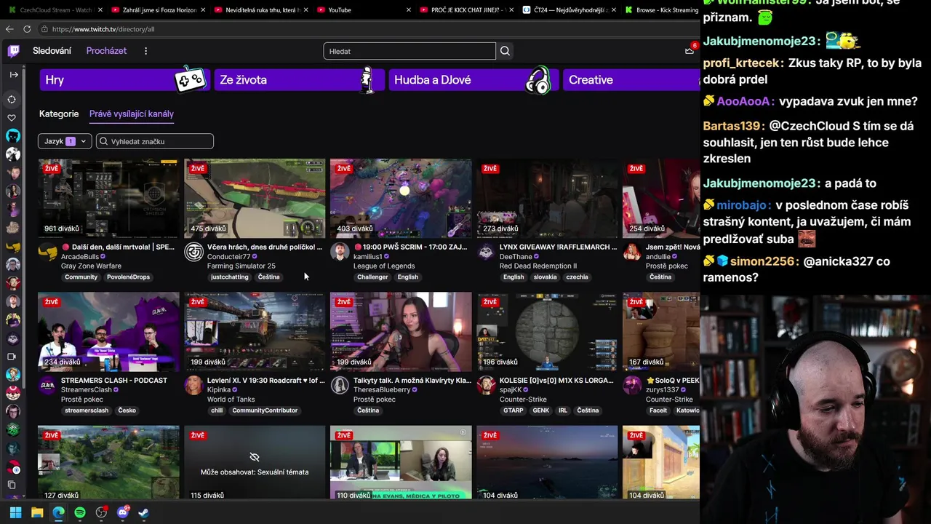Open the three-dot more menu
931x524 pixels.
pos(145,51)
